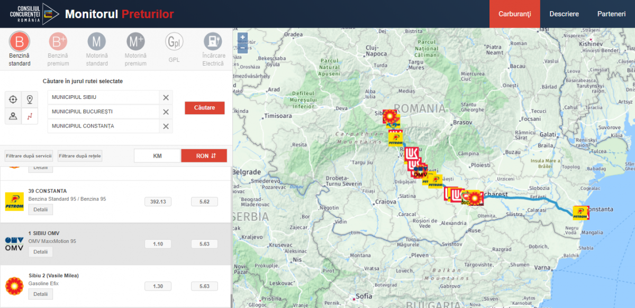Click the 1.30 distance value

[x=158, y=286]
